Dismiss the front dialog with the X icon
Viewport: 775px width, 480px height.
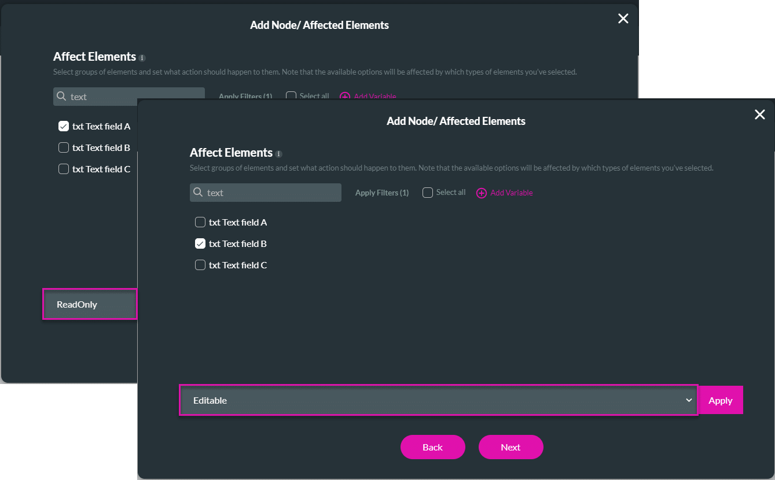759,115
